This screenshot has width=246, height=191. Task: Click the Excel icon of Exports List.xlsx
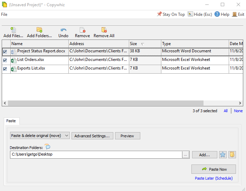click(x=14, y=69)
